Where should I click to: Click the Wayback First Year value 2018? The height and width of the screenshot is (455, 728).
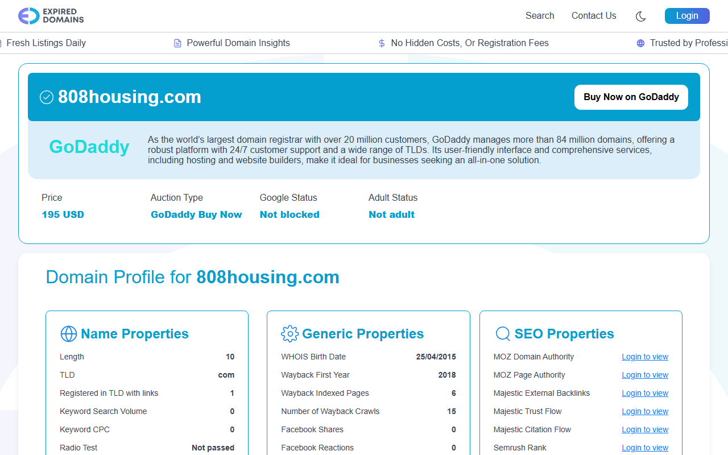pyautogui.click(x=447, y=375)
